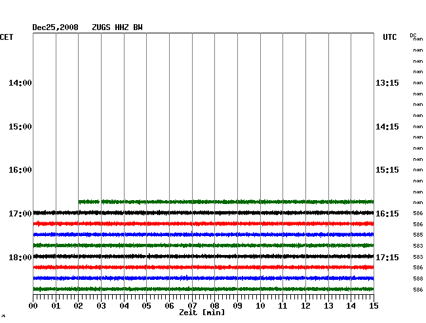Click the DC value 588
Viewport: 426px width, 323px height.
[418, 279]
